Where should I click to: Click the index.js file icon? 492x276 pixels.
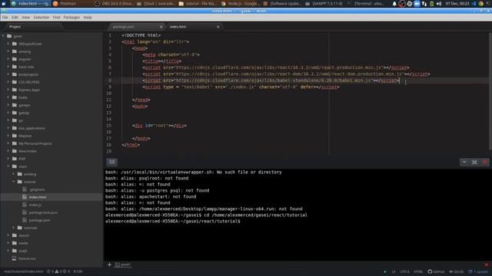click(25, 205)
